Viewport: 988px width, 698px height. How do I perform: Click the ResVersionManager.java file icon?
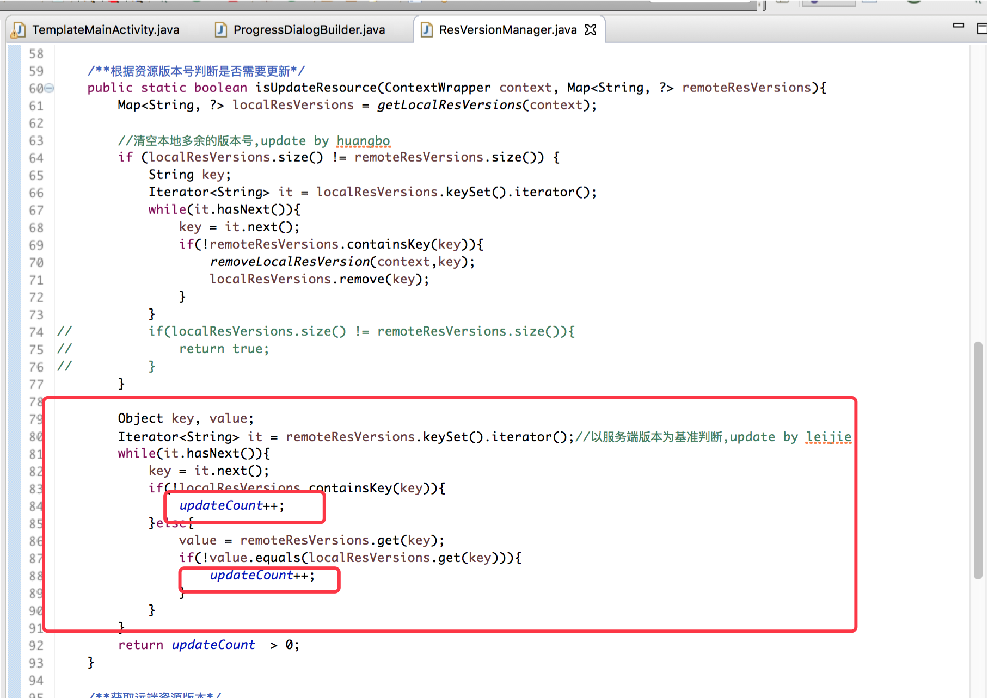(x=427, y=30)
